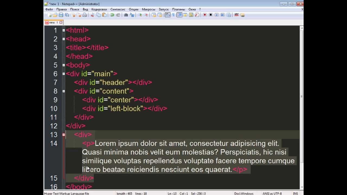This screenshot has width=347, height=195.
Task: Collapse div content fold marker on line 8
Action: [64, 91]
